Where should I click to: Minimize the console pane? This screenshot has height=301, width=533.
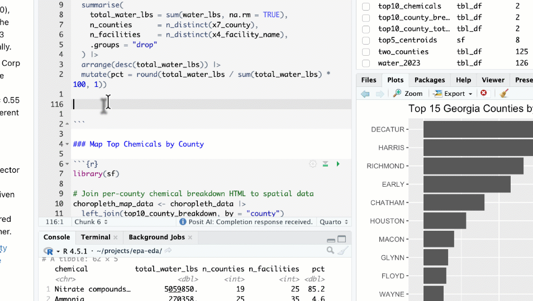point(331,240)
